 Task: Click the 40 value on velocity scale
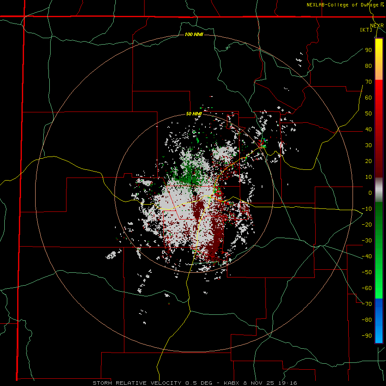(368, 130)
